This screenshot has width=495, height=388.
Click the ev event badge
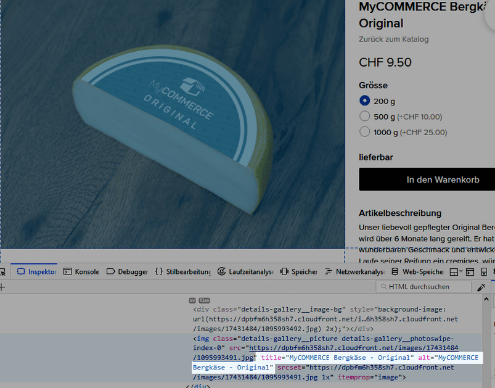(192, 300)
